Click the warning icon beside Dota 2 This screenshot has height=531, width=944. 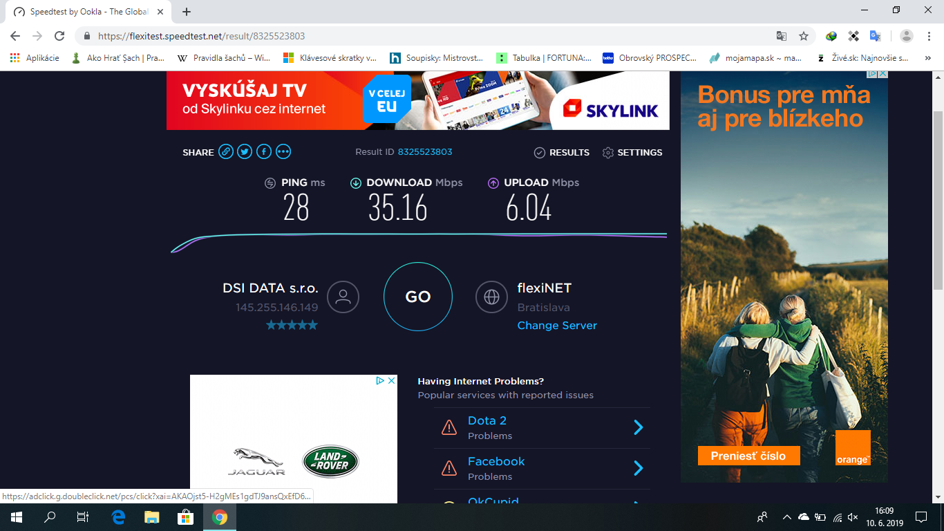pos(449,428)
